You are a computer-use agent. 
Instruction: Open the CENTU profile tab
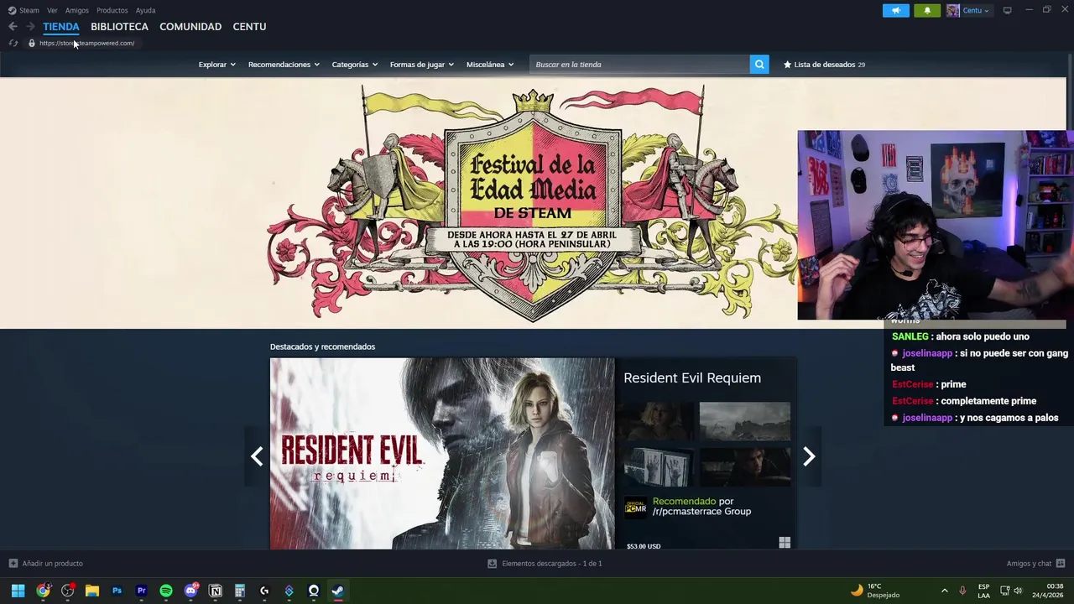[249, 27]
